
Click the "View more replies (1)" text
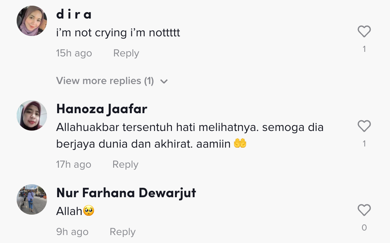(105, 81)
